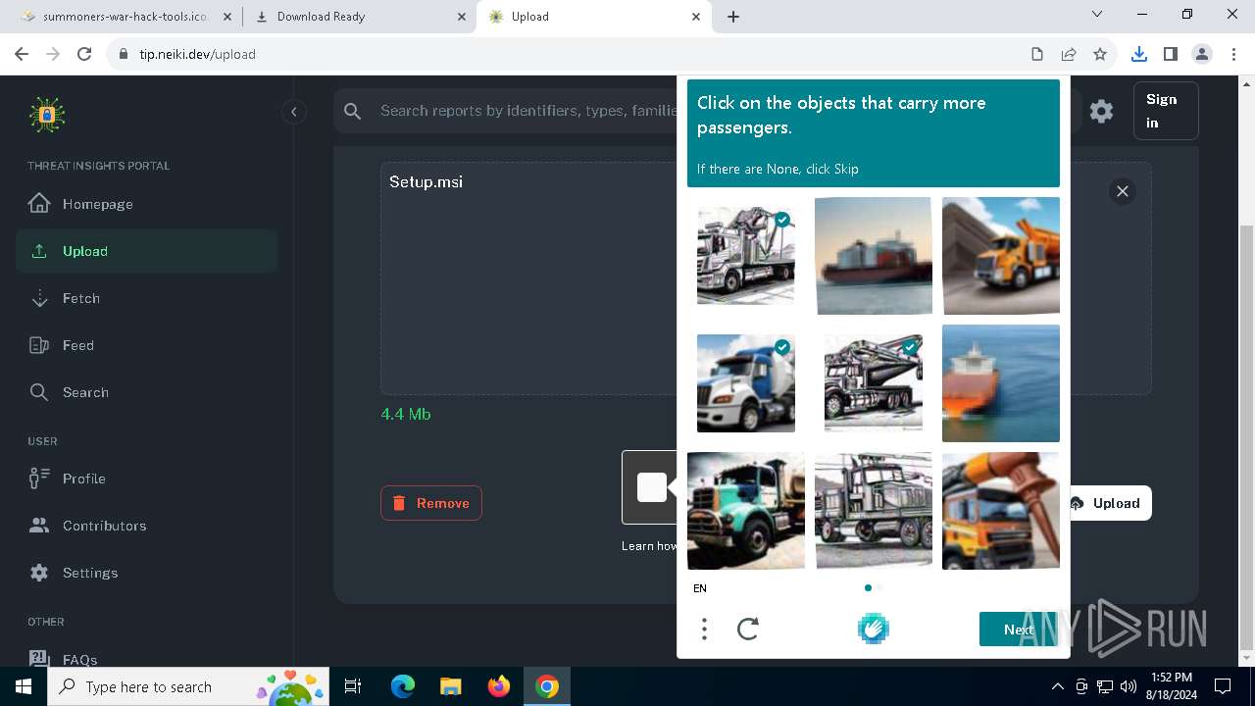Open settings via the gear icon

coord(1102,112)
